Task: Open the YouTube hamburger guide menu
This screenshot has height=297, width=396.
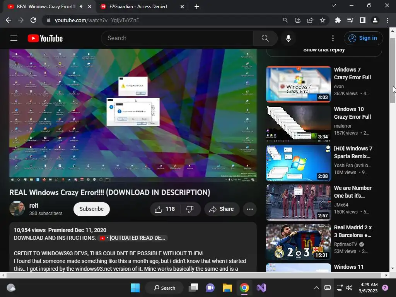Action: pos(14,38)
